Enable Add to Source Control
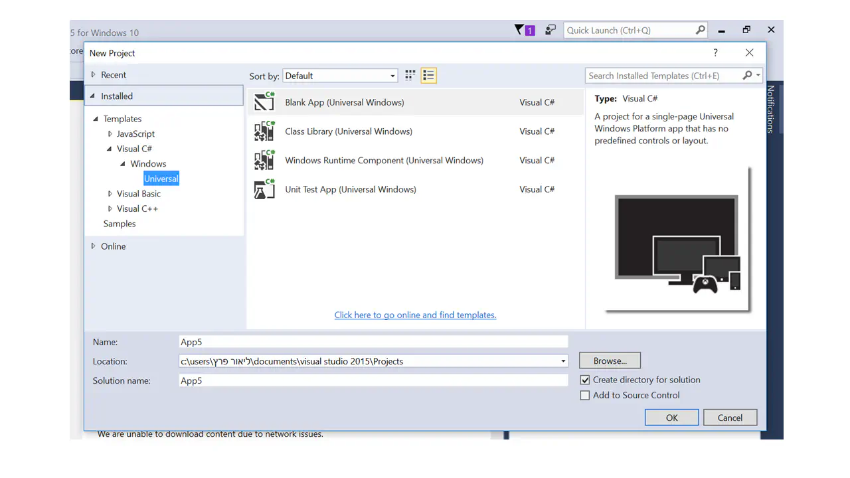 (x=585, y=396)
